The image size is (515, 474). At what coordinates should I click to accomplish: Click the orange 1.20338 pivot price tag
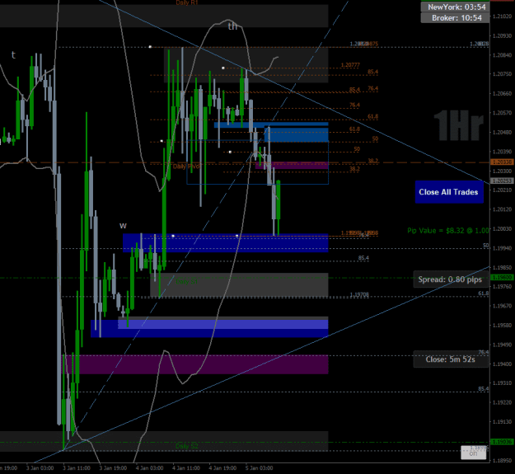coord(502,162)
